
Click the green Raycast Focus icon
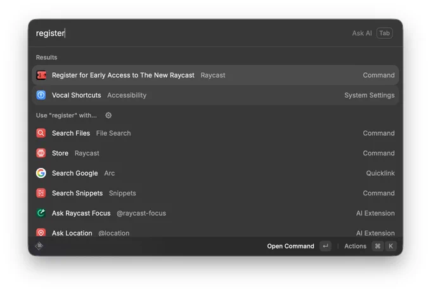pyautogui.click(x=41, y=213)
